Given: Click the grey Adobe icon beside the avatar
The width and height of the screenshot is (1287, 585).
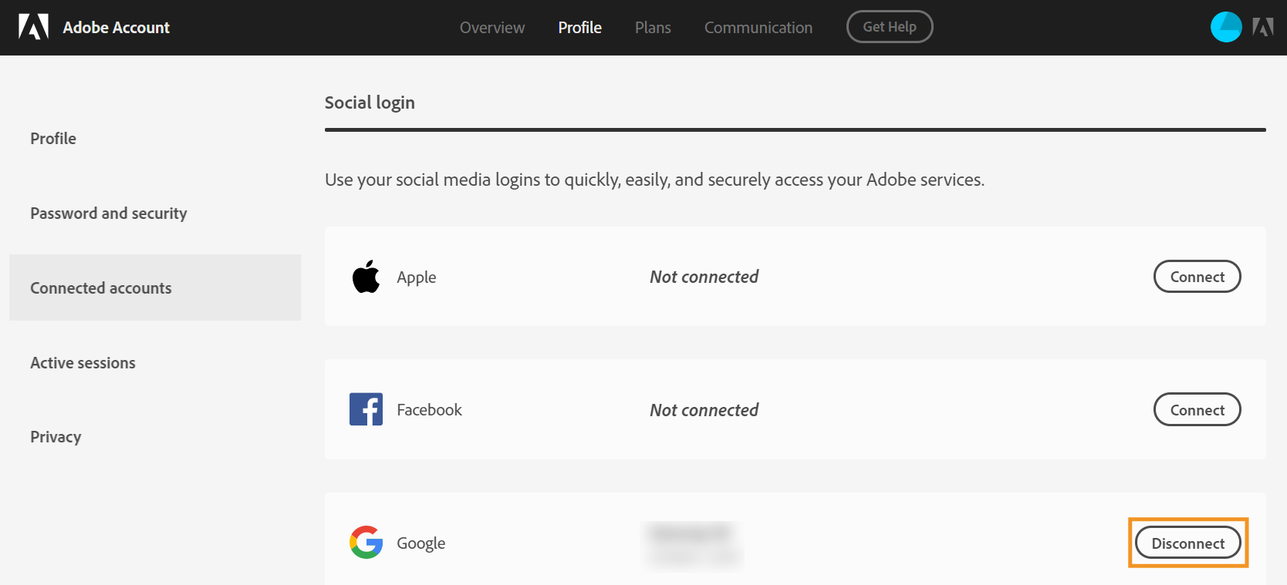Looking at the screenshot, I should (1263, 27).
